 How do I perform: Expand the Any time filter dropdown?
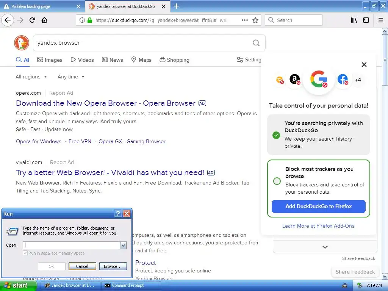coord(71,77)
